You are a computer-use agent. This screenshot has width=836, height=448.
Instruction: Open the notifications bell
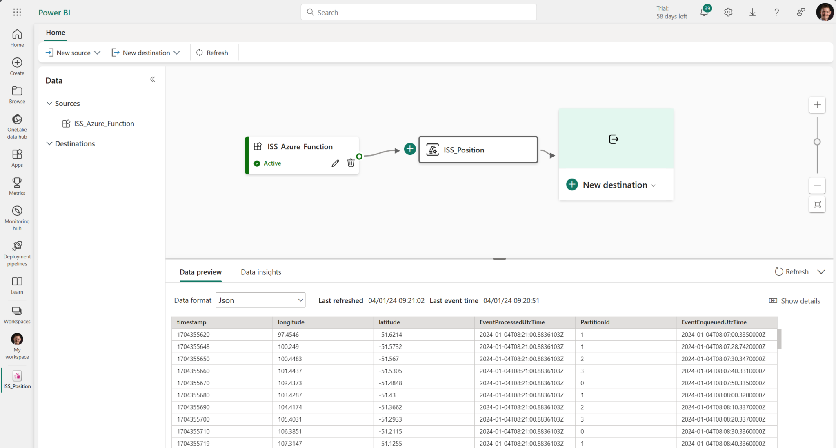pyautogui.click(x=704, y=12)
